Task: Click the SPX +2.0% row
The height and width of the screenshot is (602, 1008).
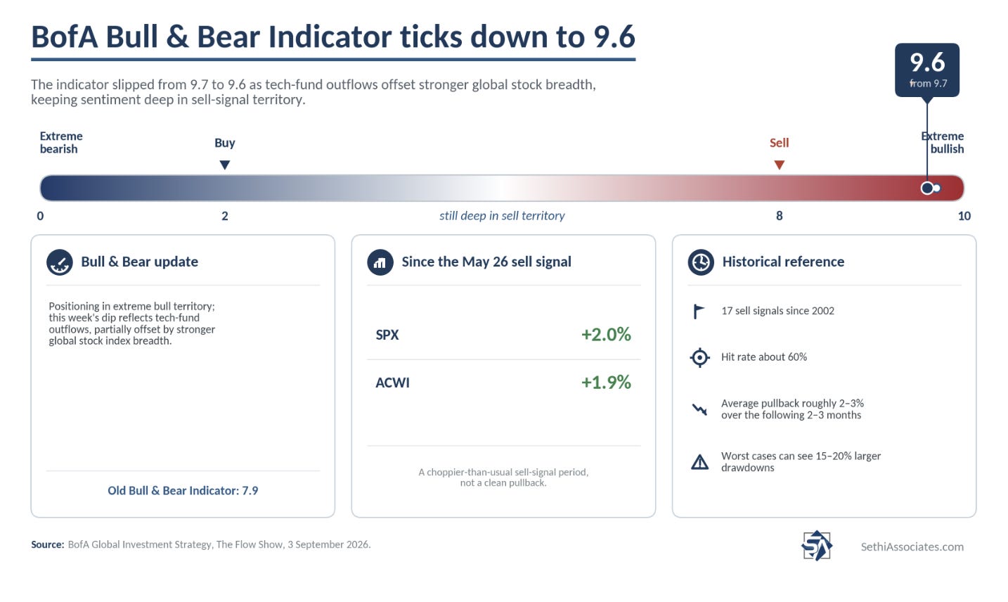Action: (503, 335)
